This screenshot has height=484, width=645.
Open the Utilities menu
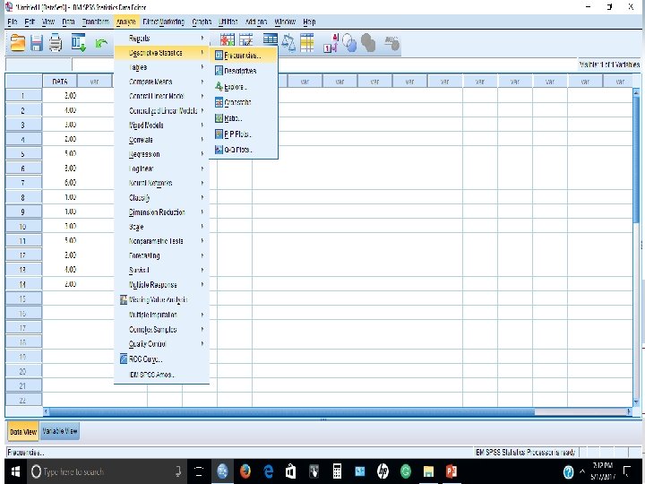(x=228, y=22)
